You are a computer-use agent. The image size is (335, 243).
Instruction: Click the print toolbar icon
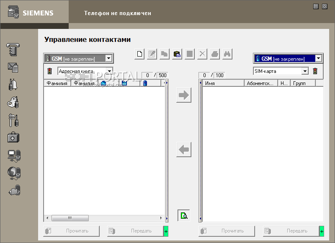[x=215, y=54]
